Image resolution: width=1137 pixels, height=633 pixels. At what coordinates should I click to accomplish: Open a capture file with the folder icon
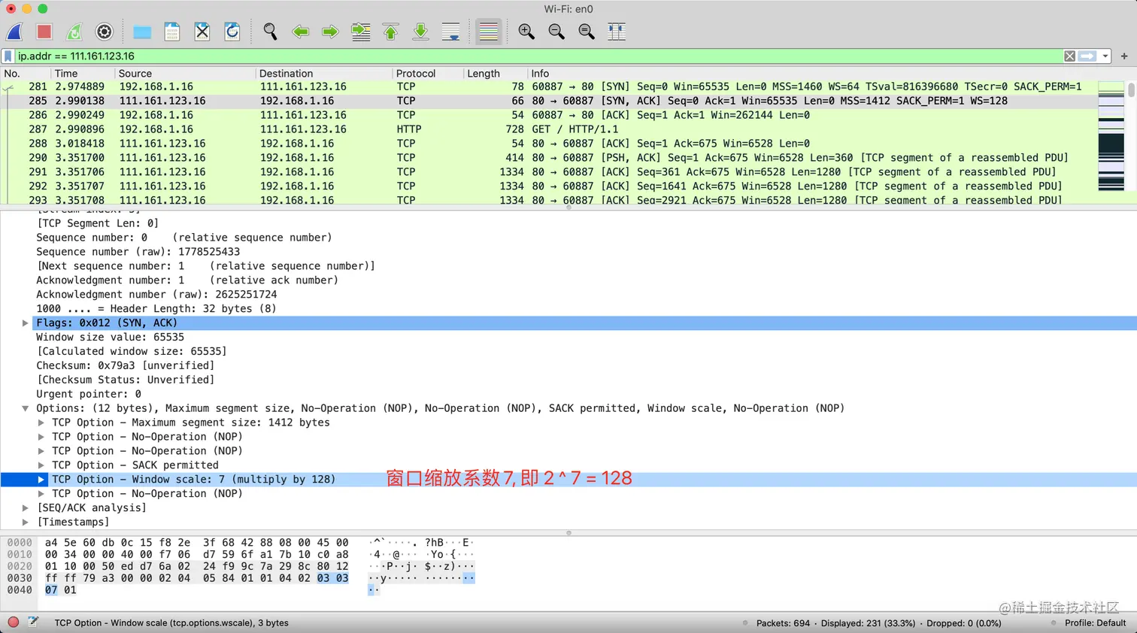[x=142, y=32]
